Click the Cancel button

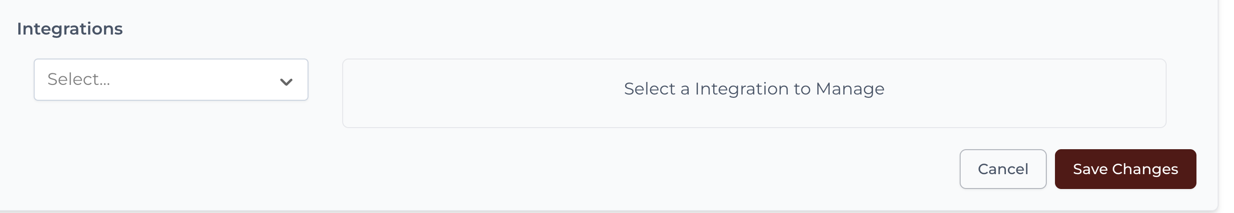click(1003, 169)
